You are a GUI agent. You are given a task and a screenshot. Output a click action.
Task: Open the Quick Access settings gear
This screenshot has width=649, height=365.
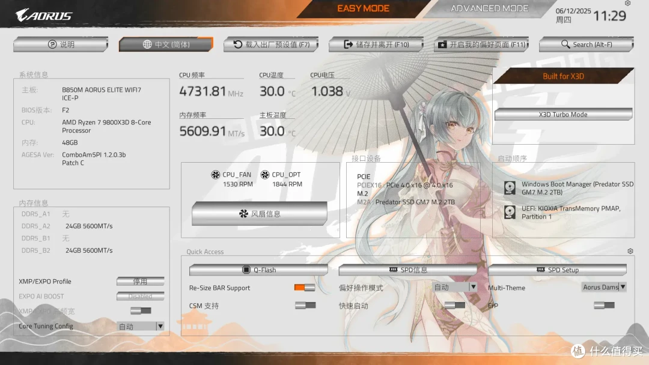630,252
